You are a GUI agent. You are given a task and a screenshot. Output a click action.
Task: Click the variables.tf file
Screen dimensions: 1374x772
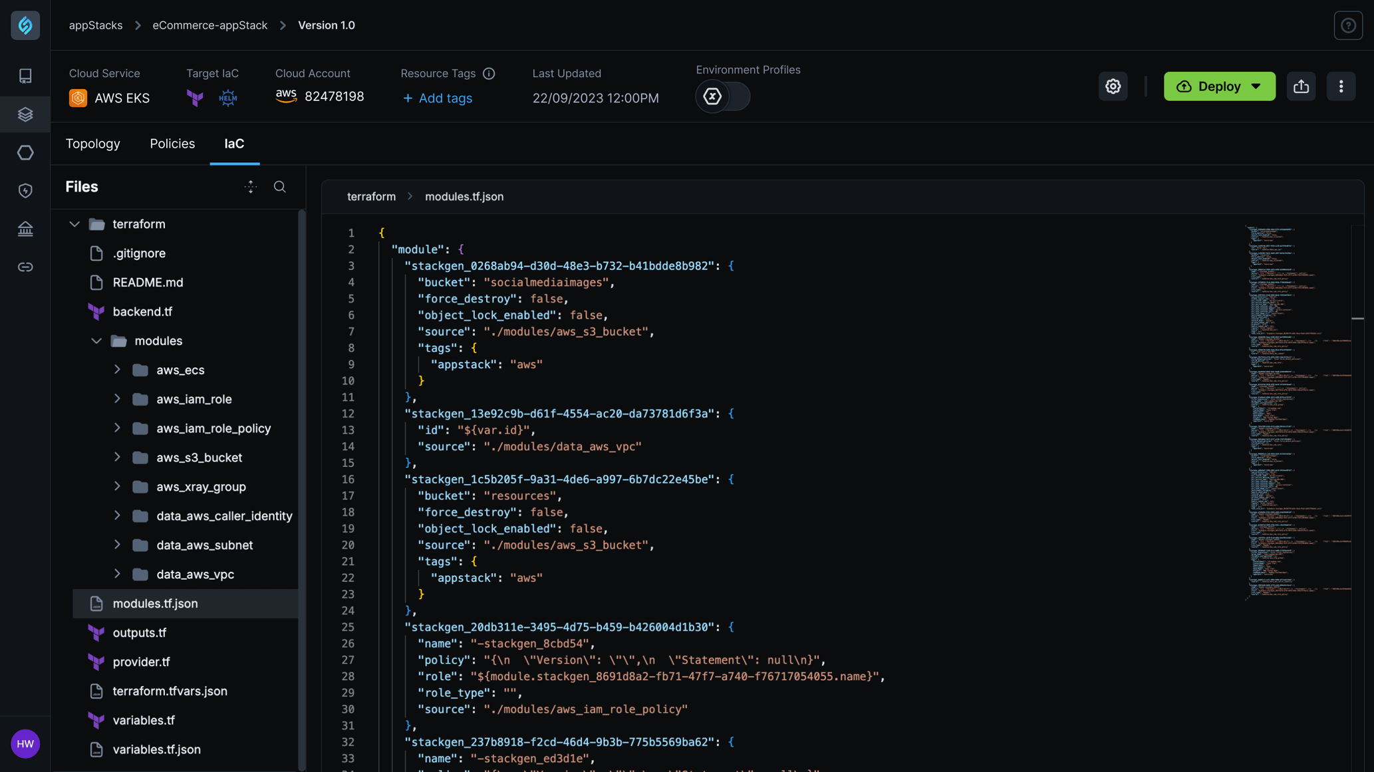[x=144, y=721]
